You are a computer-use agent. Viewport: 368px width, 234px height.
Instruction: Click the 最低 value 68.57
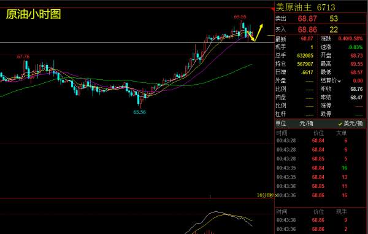coord(356,72)
